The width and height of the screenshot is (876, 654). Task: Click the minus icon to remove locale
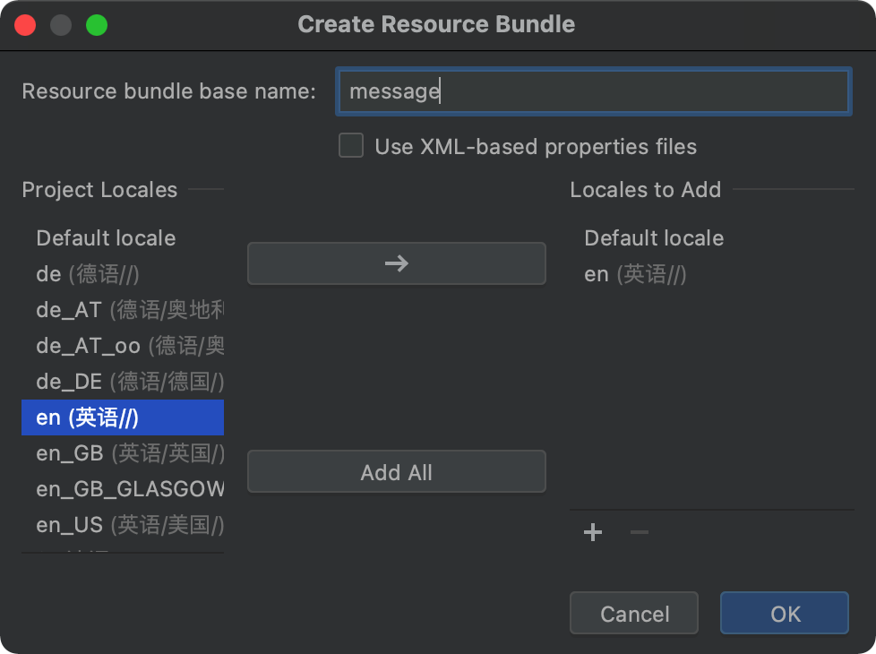(x=640, y=532)
